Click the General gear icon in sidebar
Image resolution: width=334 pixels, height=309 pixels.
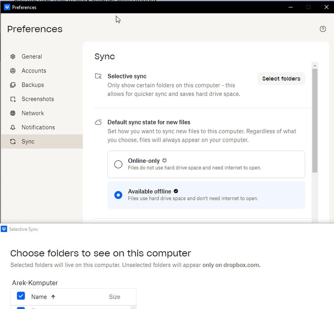pos(13,57)
